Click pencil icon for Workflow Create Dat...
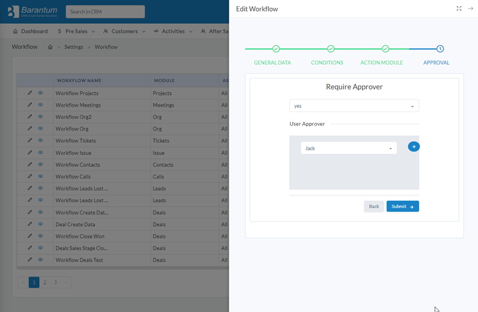 point(29,212)
